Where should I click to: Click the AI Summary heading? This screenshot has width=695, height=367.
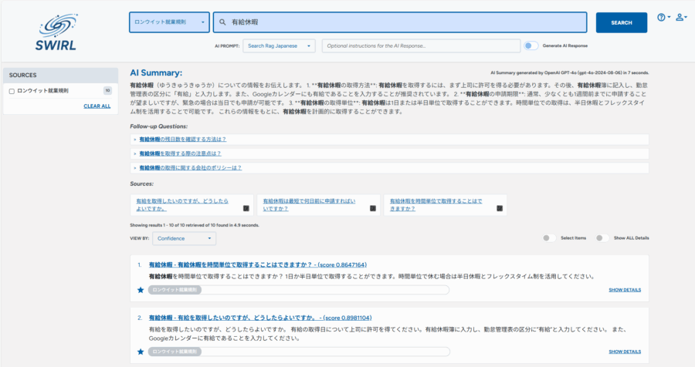[x=156, y=73]
